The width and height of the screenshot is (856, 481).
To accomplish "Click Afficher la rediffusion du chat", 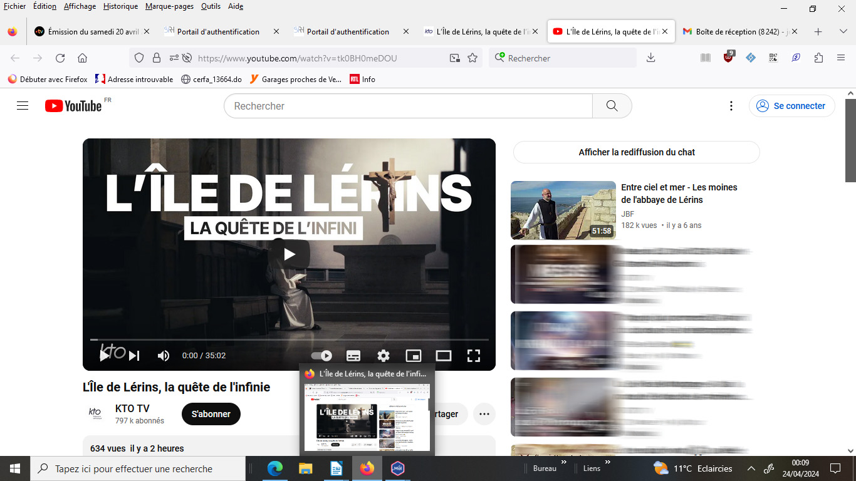I will click(x=637, y=152).
